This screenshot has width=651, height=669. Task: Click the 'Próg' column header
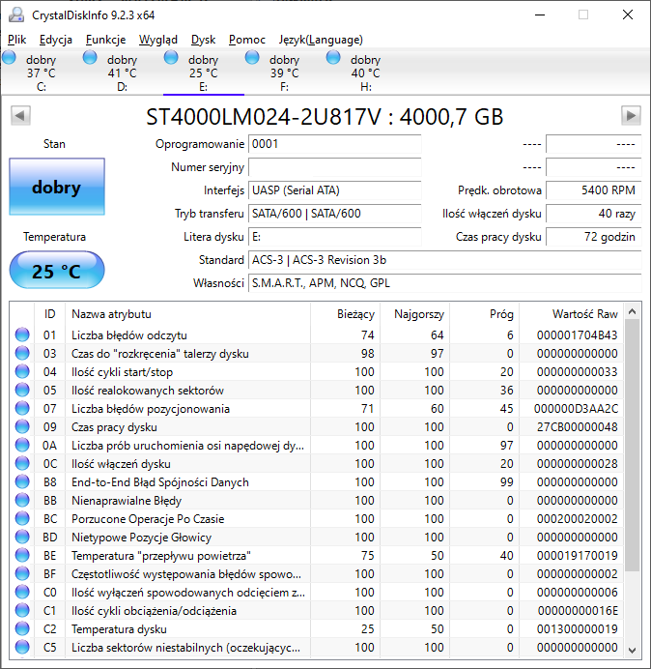point(484,314)
